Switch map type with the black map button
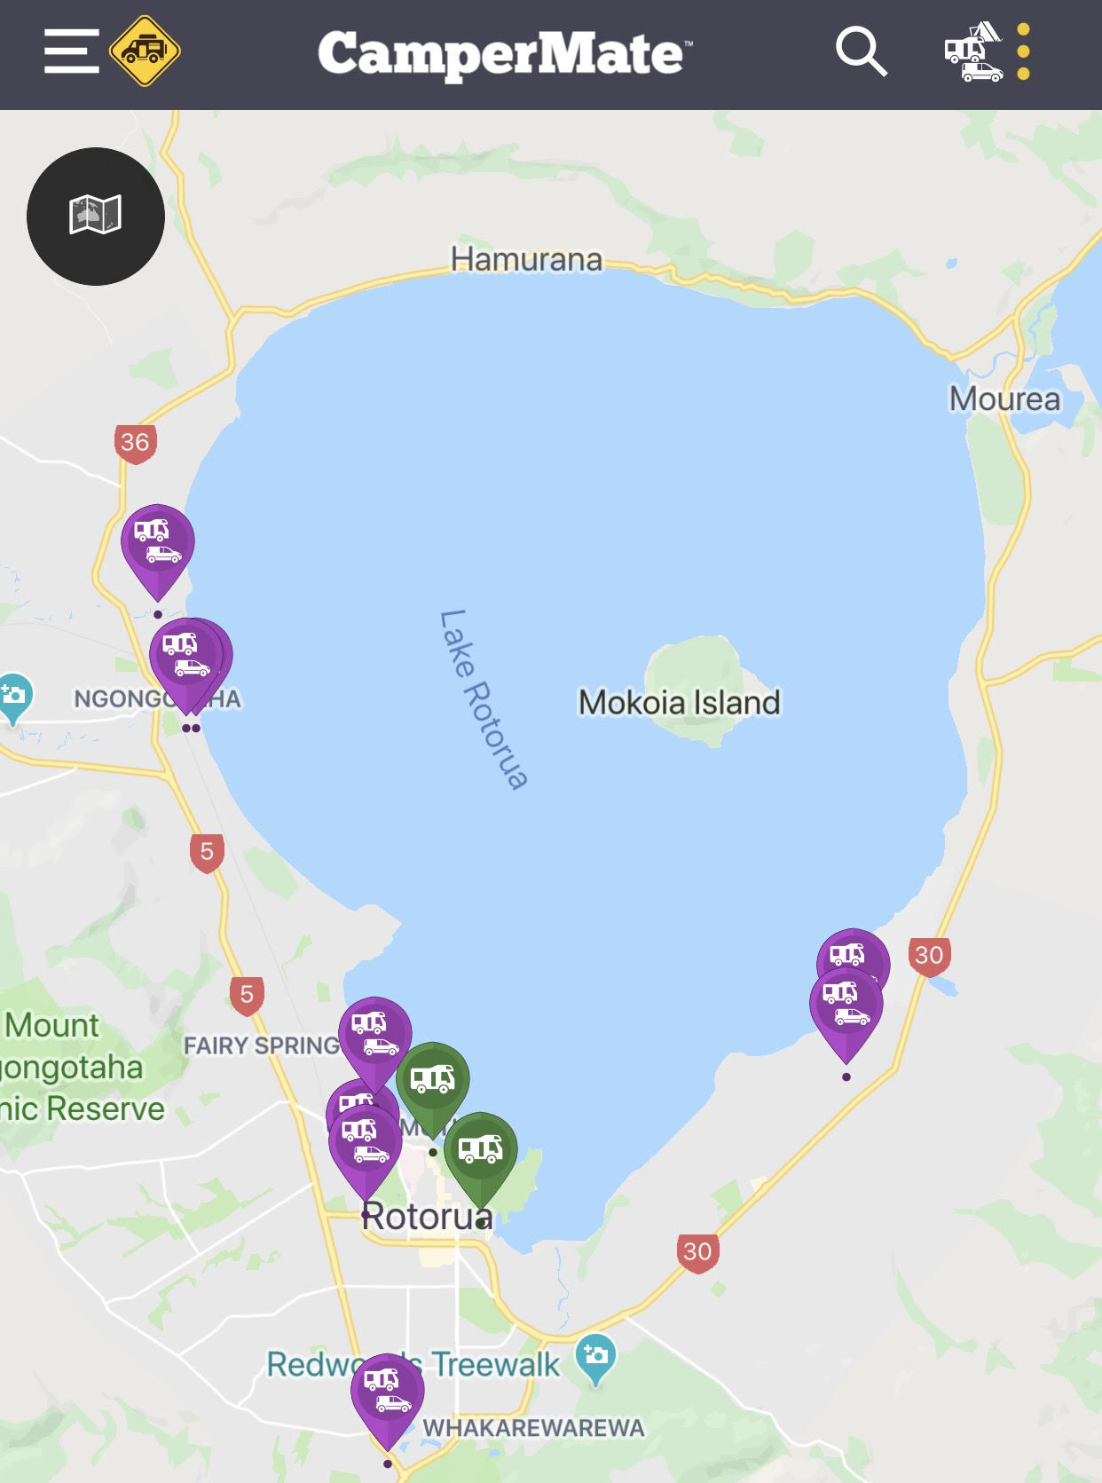This screenshot has width=1102, height=1483. [x=96, y=216]
